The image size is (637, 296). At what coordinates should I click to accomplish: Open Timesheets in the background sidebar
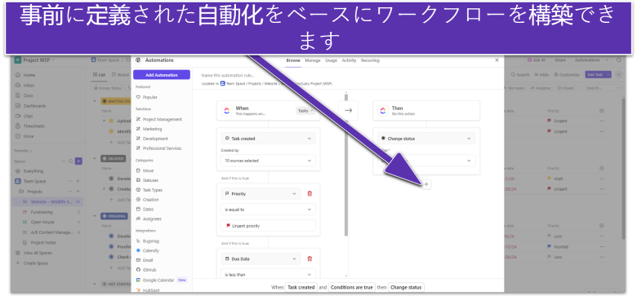[x=30, y=126]
